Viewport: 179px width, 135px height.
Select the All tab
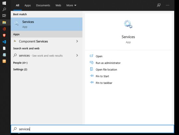click(x=18, y=5)
